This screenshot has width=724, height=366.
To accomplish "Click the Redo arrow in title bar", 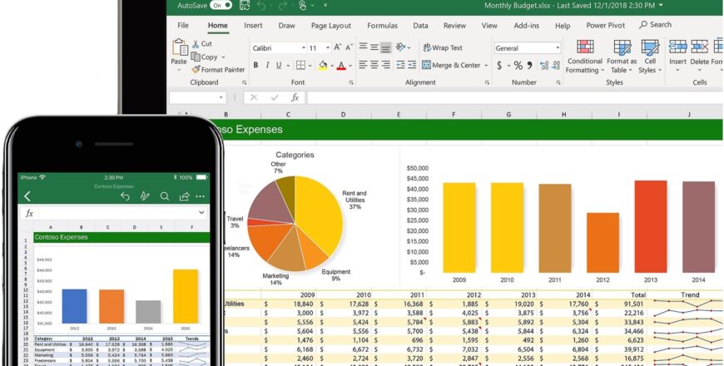I will [283, 6].
